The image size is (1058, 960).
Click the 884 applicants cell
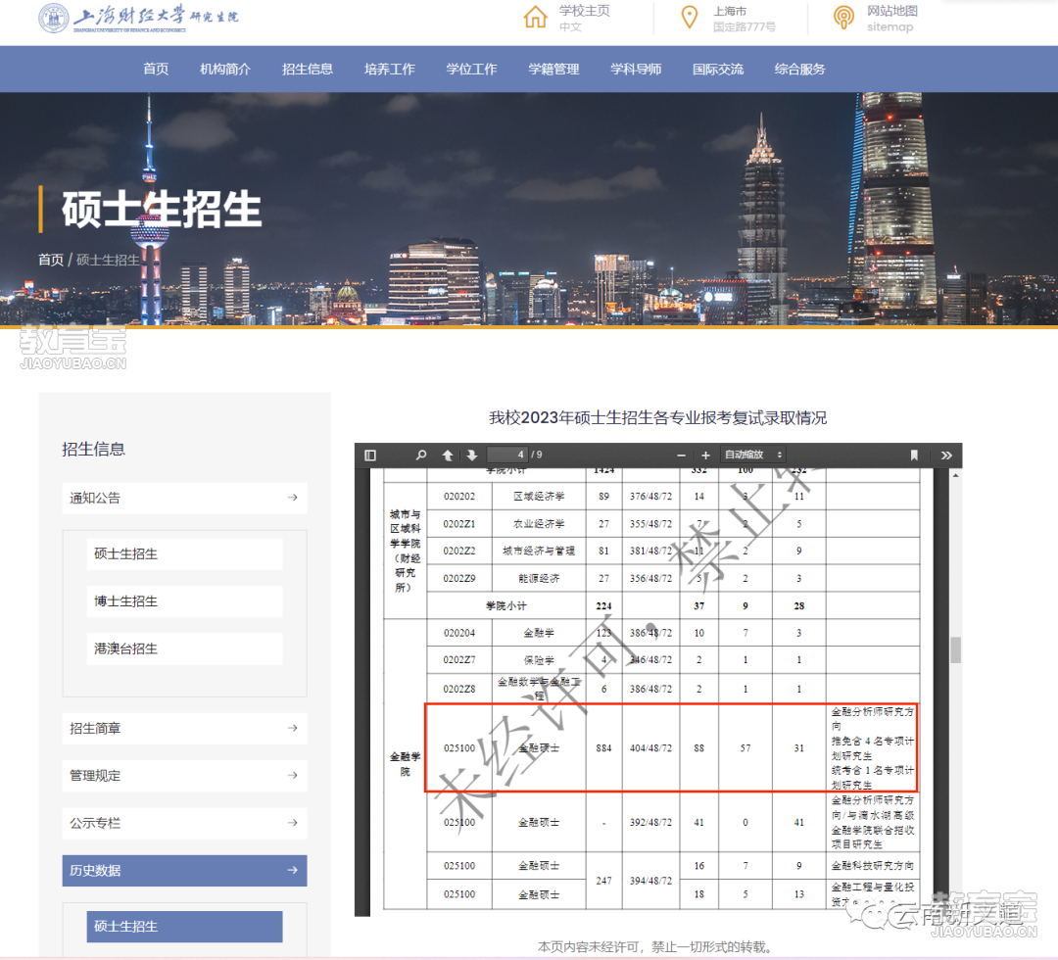click(x=603, y=748)
